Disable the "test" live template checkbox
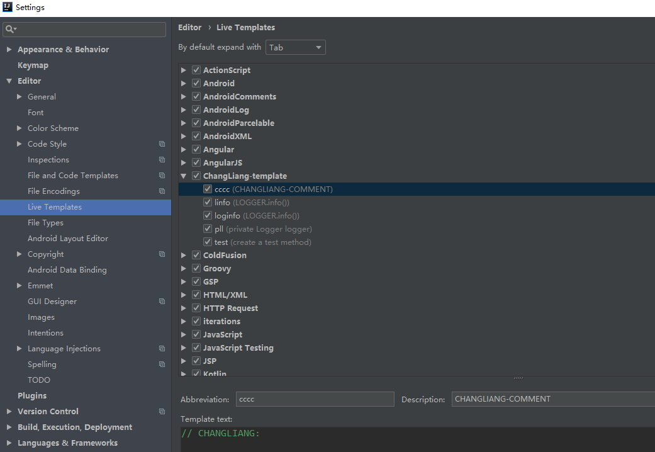The width and height of the screenshot is (655, 452). 208,242
